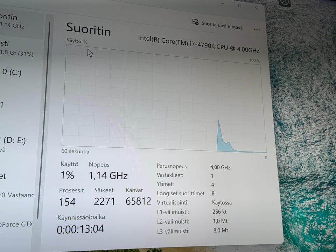Click the L3-välimuisti value 8,0 Mt

click(221, 230)
